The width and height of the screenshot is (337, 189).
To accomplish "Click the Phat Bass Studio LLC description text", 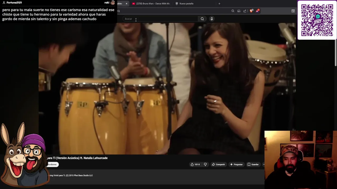I will click(x=70, y=175).
